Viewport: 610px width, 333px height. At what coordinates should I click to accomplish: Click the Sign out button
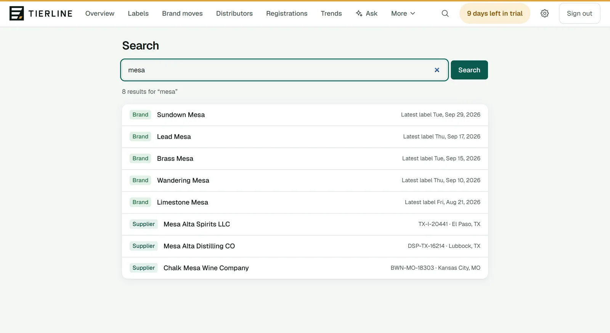point(579,13)
